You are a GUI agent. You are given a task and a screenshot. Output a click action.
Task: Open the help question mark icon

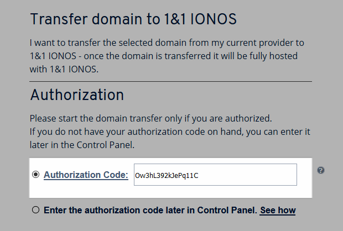tap(321, 170)
